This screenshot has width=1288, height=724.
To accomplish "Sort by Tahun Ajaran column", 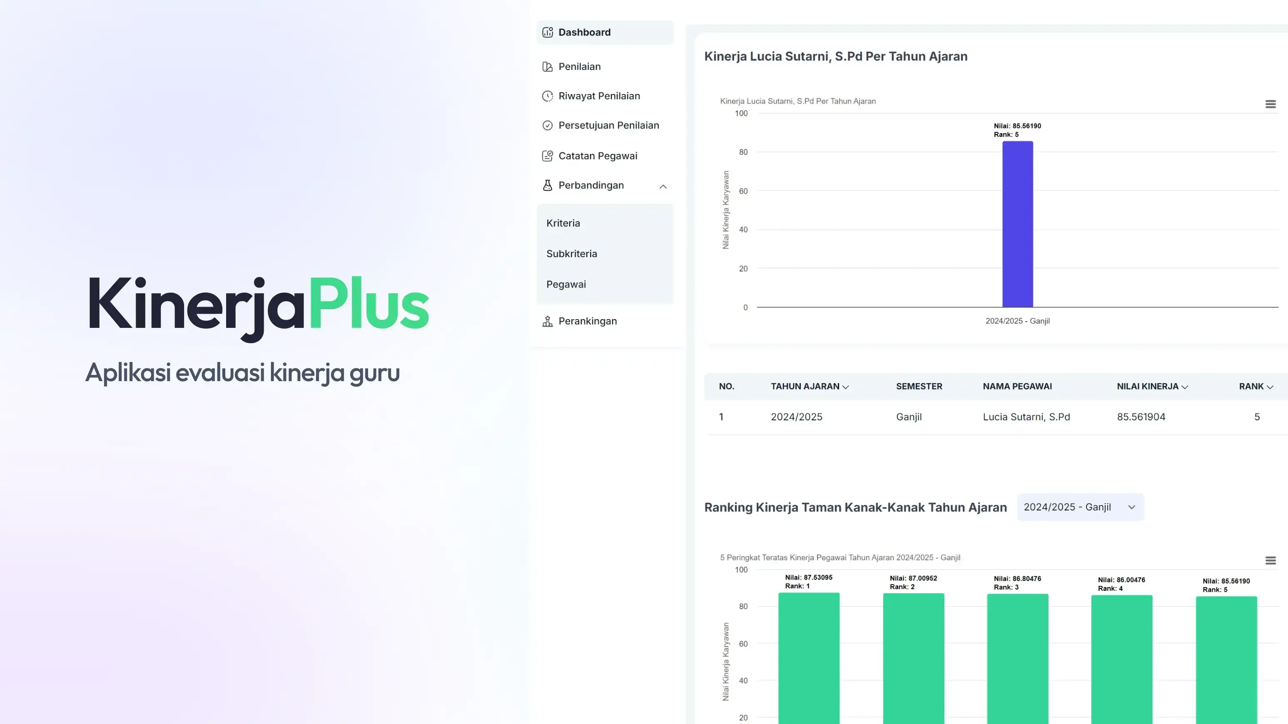I will [x=810, y=387].
